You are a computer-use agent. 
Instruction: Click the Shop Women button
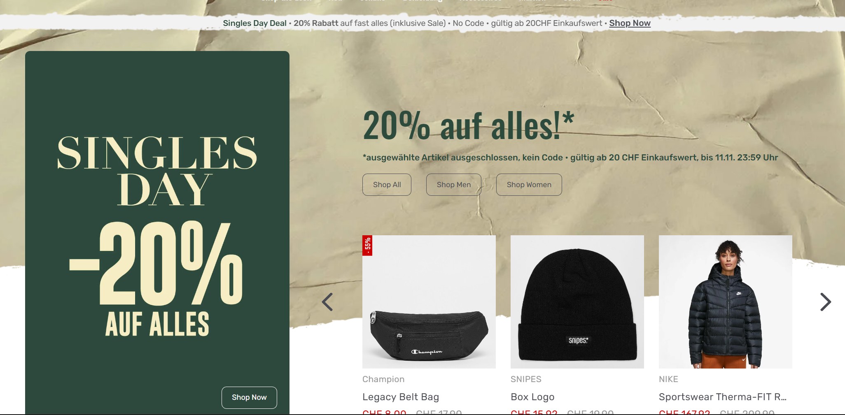coord(529,185)
